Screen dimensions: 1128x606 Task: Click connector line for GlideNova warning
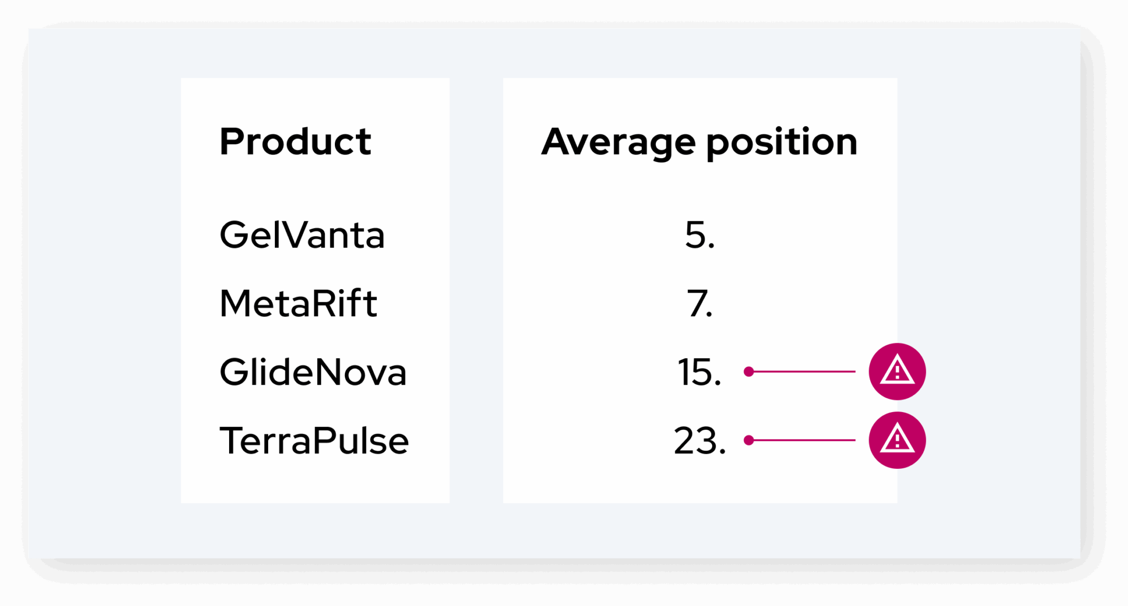coord(804,372)
